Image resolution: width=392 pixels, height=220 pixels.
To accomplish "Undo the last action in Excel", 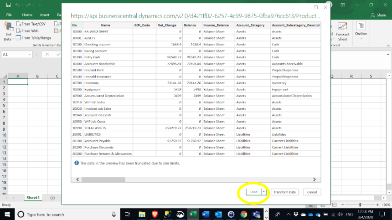I will click(x=17, y=5).
